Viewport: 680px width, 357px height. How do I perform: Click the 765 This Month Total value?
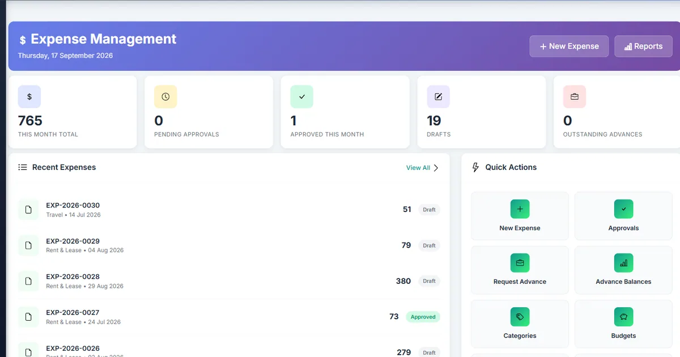click(30, 121)
